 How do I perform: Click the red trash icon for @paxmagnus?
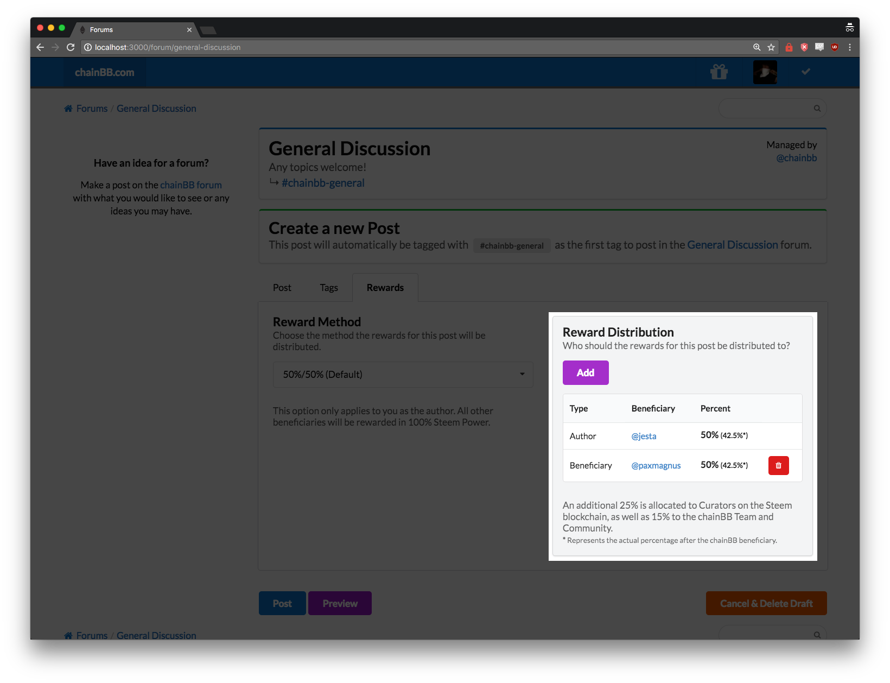point(779,465)
